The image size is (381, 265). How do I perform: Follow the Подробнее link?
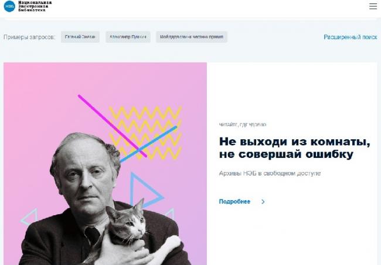click(234, 202)
